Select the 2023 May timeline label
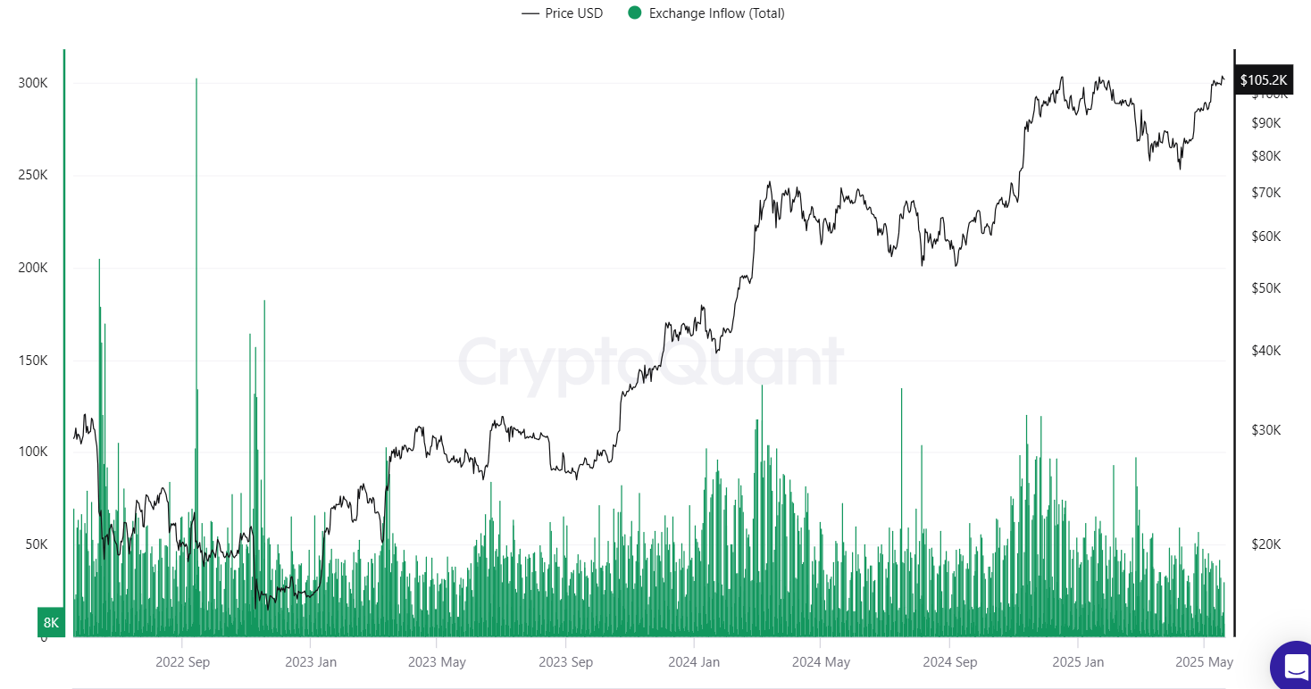Image resolution: width=1311 pixels, height=689 pixels. click(438, 662)
